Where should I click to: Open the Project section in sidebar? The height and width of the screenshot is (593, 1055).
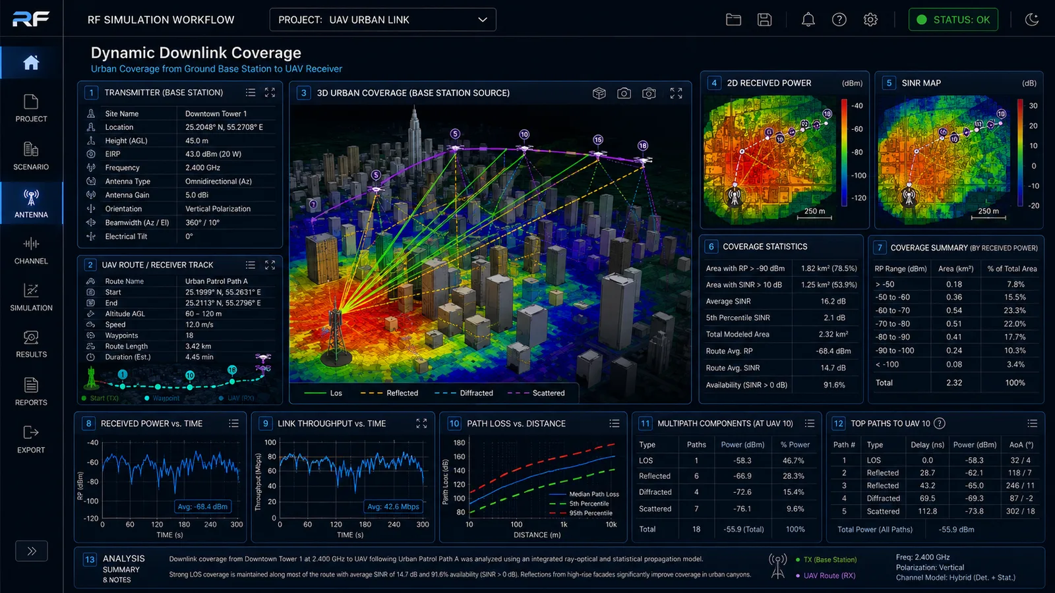pyautogui.click(x=31, y=109)
